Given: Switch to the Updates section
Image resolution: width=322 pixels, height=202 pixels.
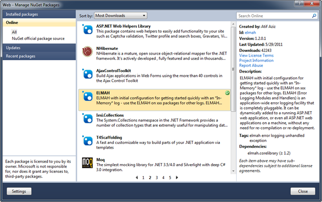Looking at the screenshot, I should pyautogui.click(x=39, y=48).
